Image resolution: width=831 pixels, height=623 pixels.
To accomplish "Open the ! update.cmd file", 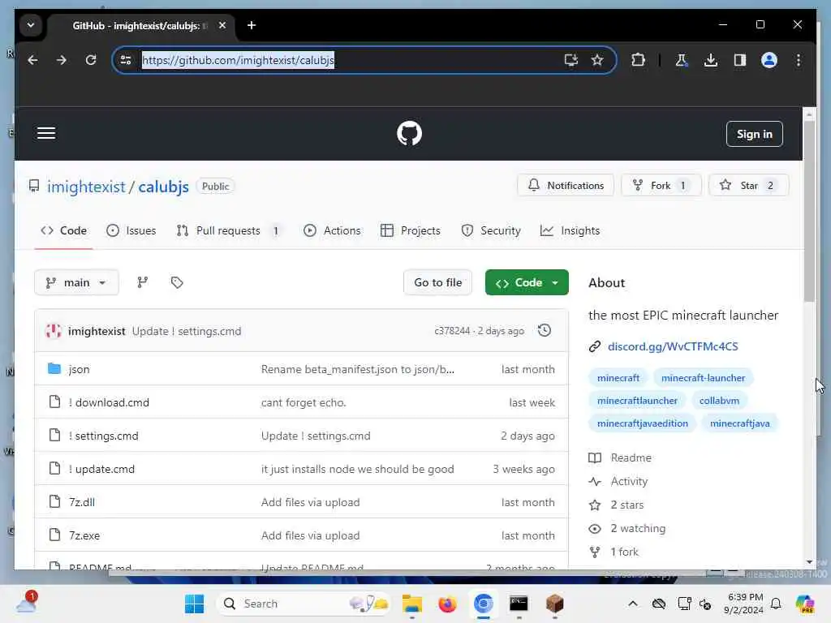I will [101, 470].
